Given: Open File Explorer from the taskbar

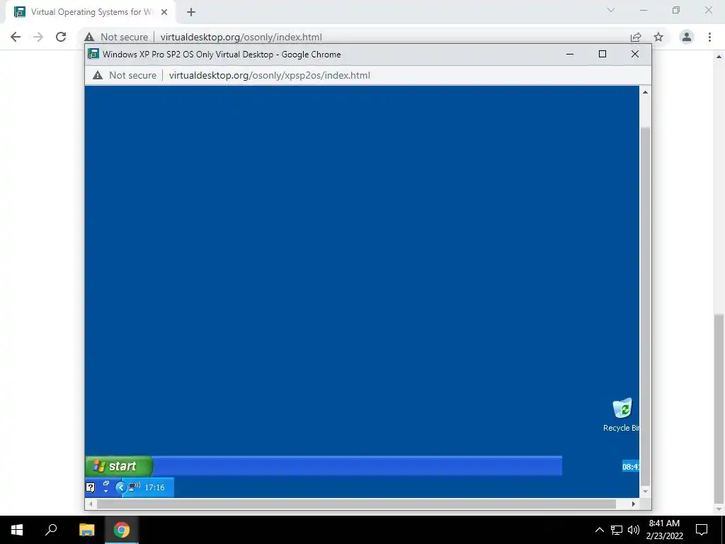Looking at the screenshot, I should coord(87,530).
